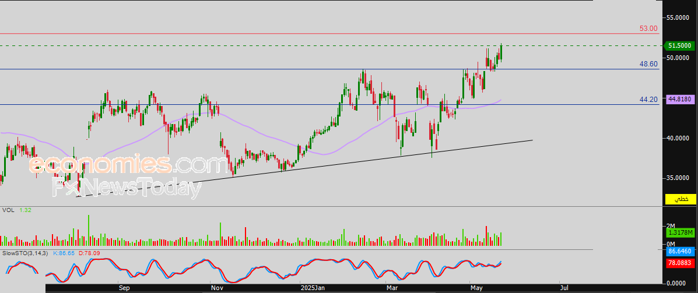
Task: Click the green 1.3178M volume tag
Action: pos(680,232)
